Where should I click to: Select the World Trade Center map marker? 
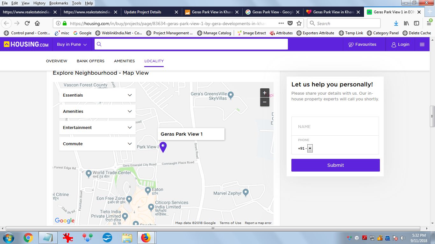[x=89, y=173]
